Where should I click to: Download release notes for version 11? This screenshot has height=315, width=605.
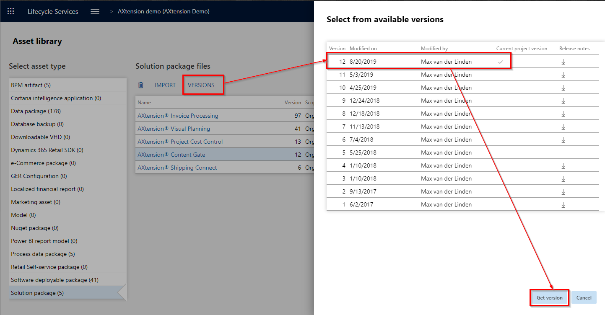tap(563, 75)
